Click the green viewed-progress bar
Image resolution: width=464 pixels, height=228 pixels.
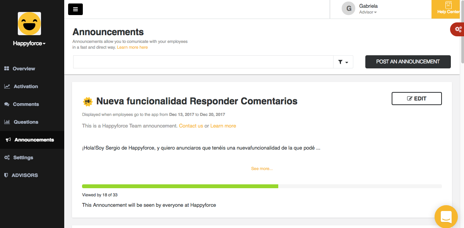[180, 186]
